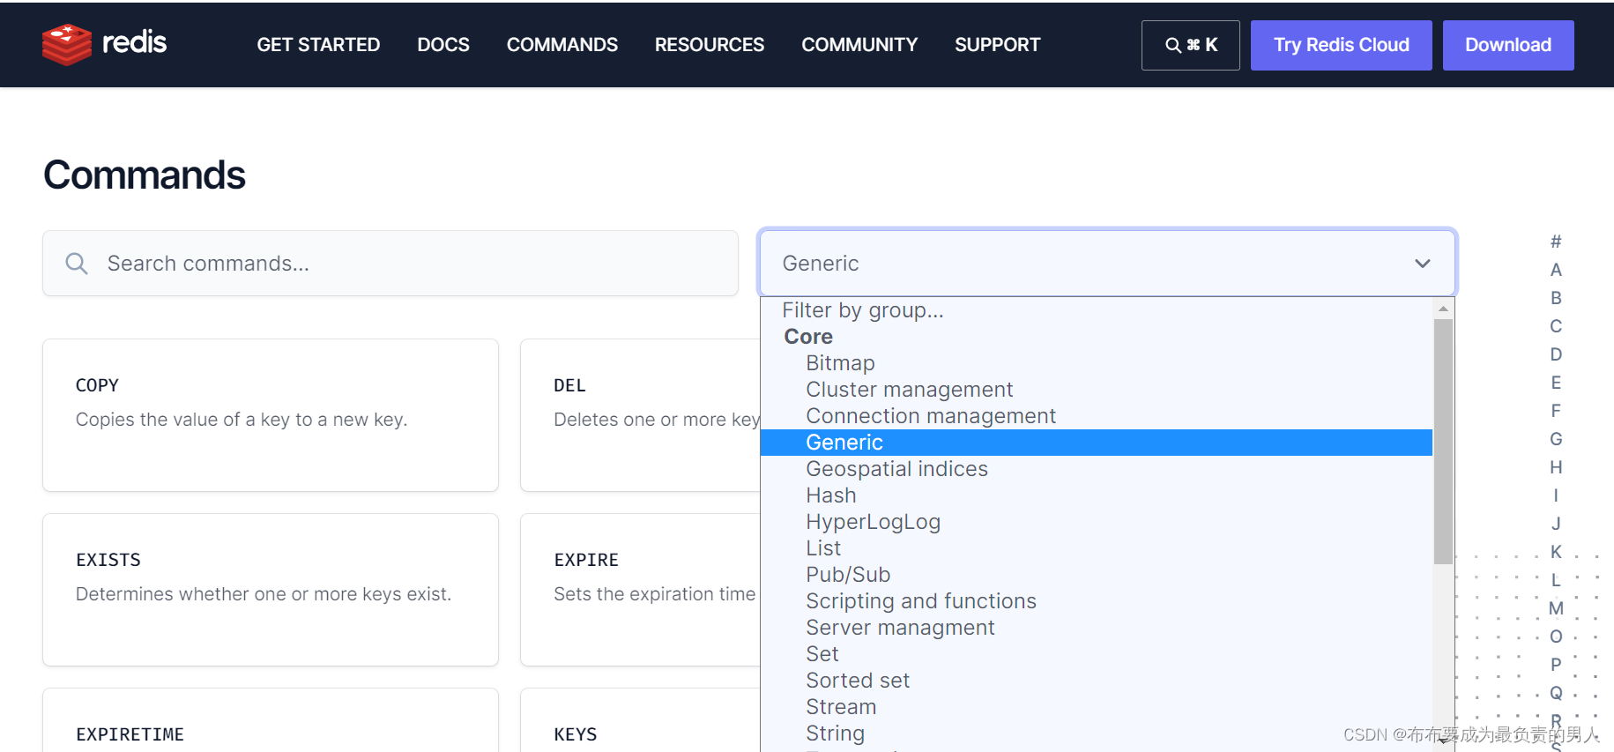Image resolution: width=1614 pixels, height=752 pixels.
Task: Jump to letter P in index
Action: (1556, 665)
